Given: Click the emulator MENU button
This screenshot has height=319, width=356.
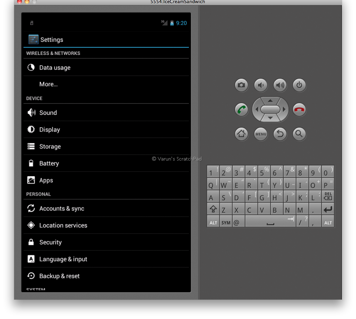Looking at the screenshot, I should point(261,134).
